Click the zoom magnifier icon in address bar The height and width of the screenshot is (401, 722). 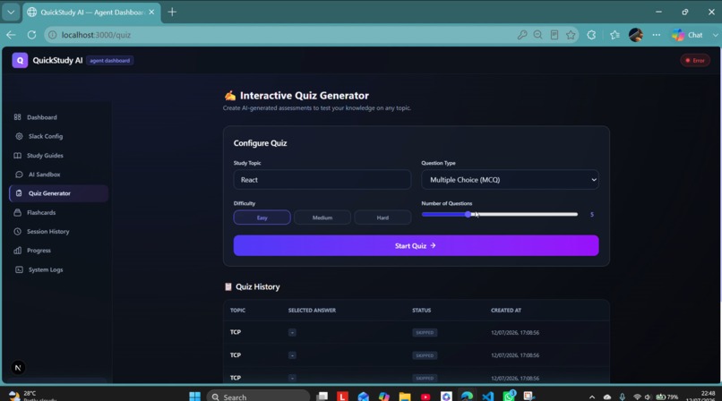pos(537,35)
